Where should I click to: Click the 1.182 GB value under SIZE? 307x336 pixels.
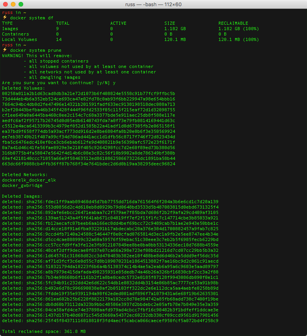click(175, 29)
